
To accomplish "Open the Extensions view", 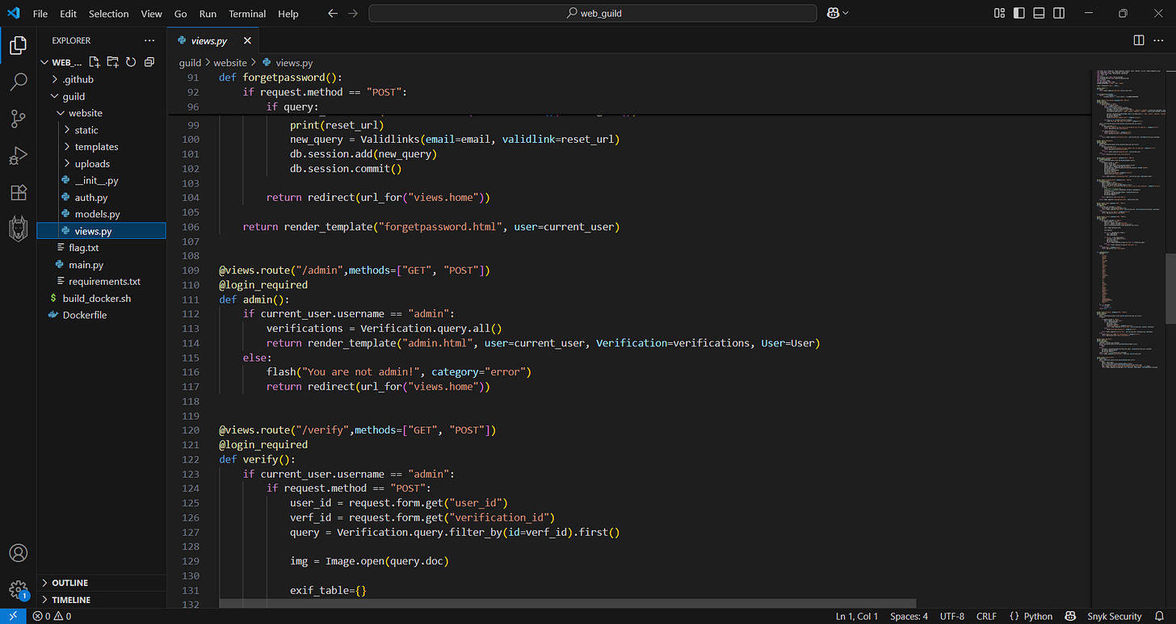I will coord(18,193).
